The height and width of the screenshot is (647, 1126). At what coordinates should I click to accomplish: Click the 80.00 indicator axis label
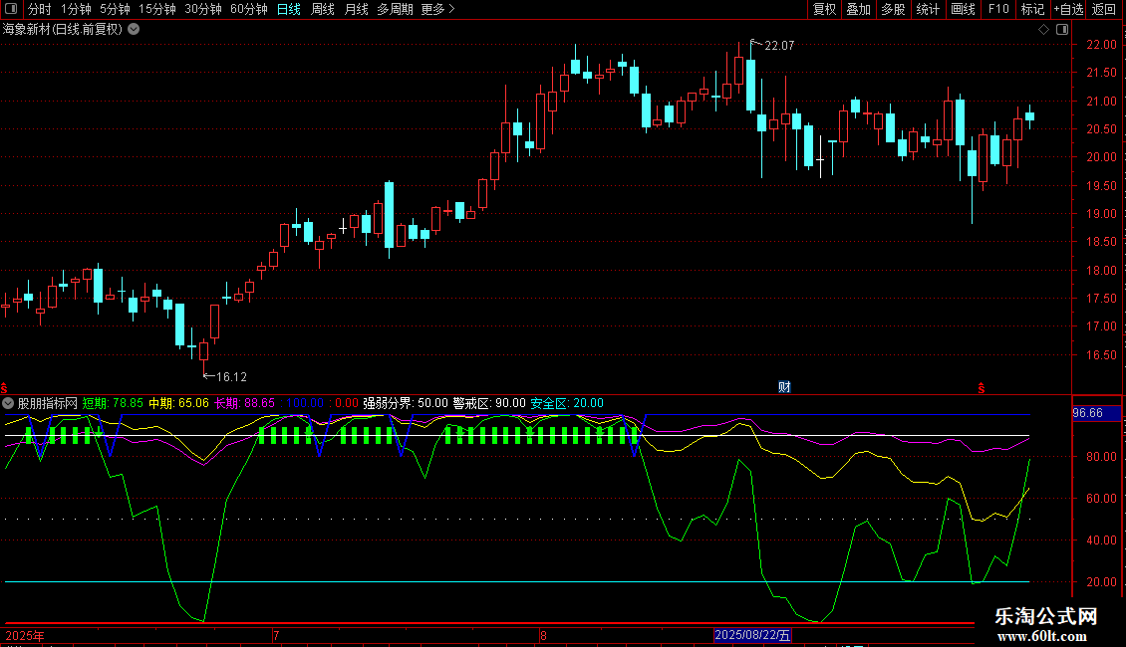point(1101,456)
